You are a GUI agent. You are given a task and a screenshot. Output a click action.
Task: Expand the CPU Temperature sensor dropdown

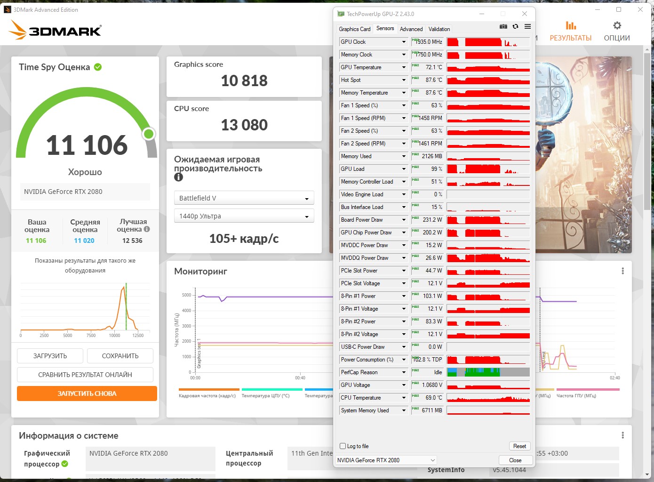coord(404,398)
